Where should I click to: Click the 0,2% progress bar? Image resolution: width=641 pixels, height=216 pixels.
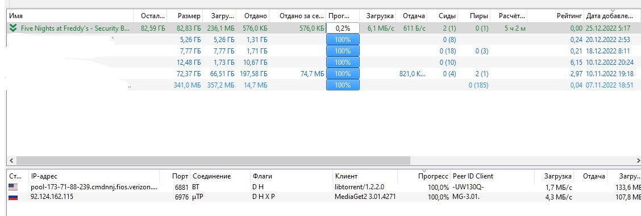343,28
